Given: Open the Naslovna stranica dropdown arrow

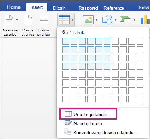Looking at the screenshot, I should point(17,20).
